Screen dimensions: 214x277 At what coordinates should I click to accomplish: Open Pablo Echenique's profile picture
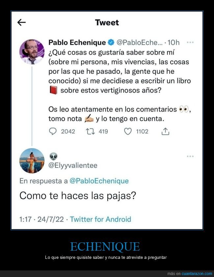pyautogui.click(x=32, y=52)
